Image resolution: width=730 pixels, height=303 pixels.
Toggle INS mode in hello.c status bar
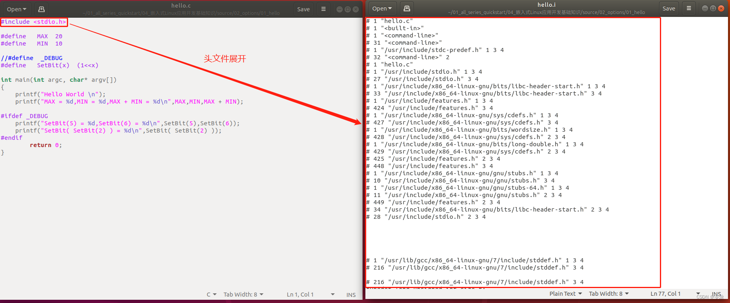pyautogui.click(x=351, y=295)
